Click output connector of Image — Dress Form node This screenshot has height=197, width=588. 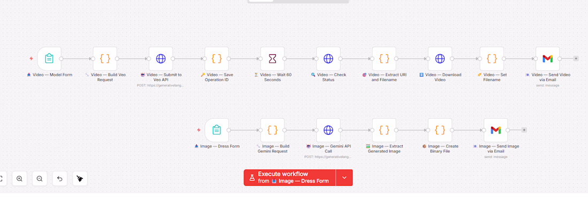coord(229,130)
